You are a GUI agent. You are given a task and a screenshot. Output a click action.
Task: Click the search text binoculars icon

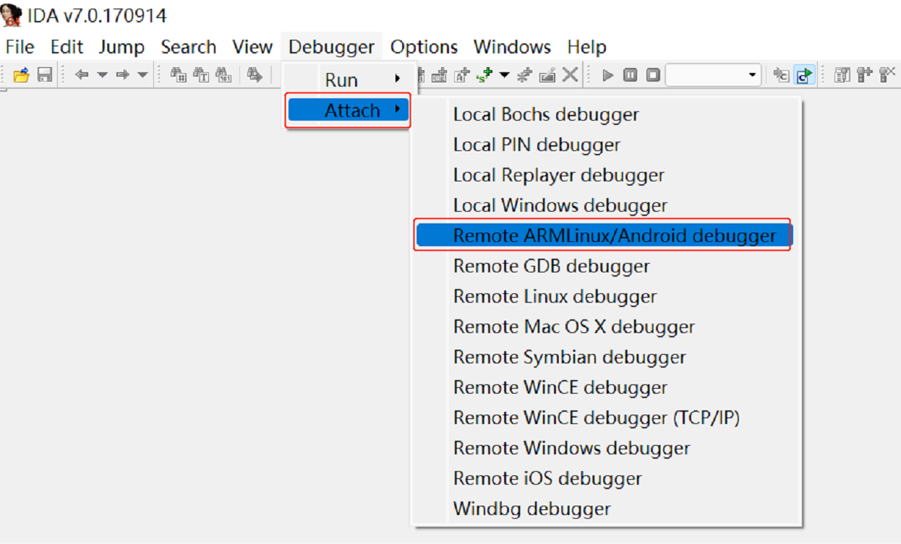(201, 74)
